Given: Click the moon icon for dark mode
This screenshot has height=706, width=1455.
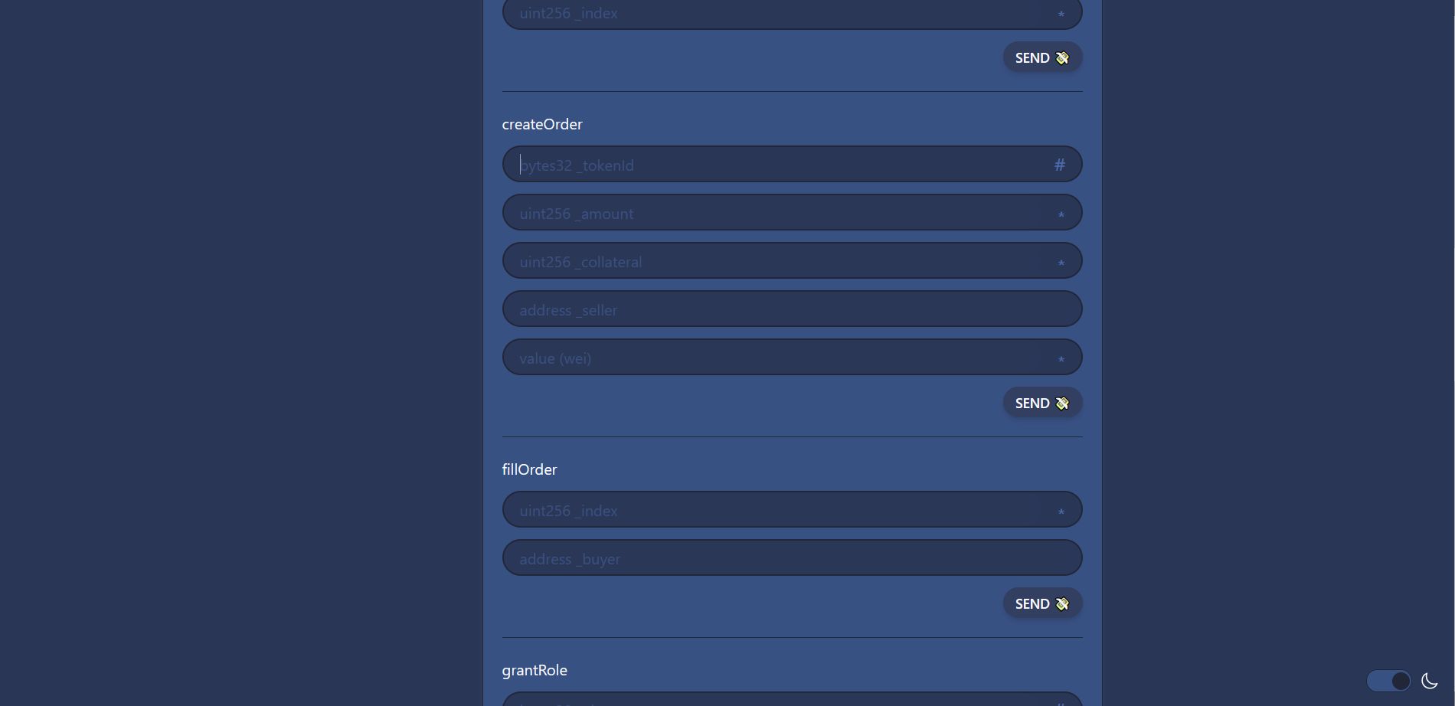Looking at the screenshot, I should 1429,681.
